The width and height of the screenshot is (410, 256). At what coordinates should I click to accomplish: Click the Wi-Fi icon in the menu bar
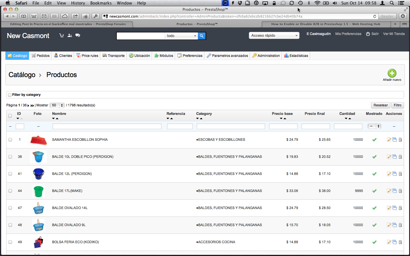317,3
